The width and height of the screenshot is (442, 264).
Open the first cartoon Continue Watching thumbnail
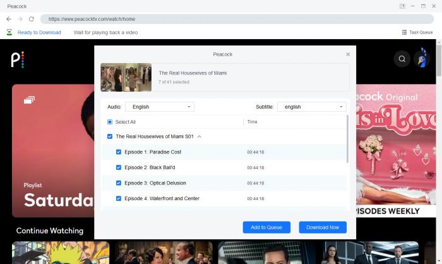61,253
